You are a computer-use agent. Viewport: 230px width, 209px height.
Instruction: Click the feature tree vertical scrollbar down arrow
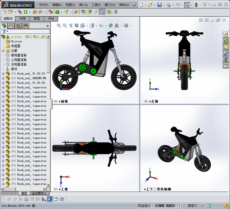point(49,185)
